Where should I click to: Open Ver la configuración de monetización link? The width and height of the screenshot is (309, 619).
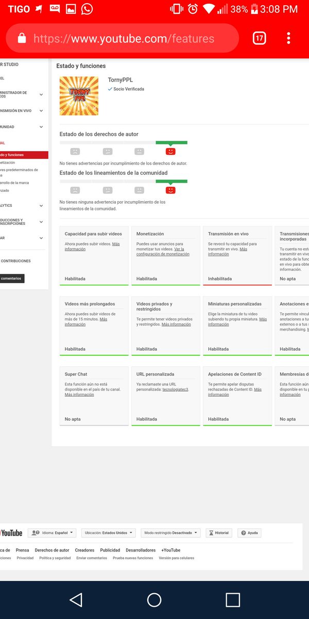163,252
